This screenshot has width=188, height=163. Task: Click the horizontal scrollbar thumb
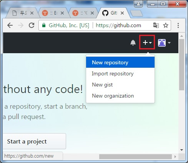(135, 156)
